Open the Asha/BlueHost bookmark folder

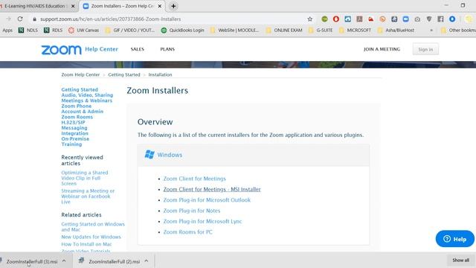tap(396, 30)
